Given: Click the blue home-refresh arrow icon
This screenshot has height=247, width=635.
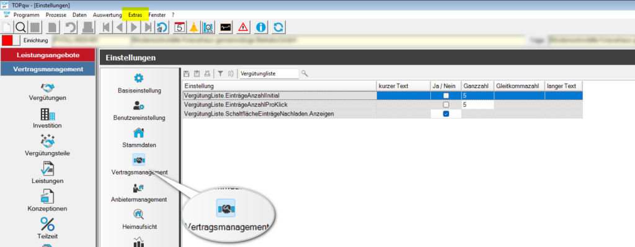Looking at the screenshot, I should [x=162, y=27].
